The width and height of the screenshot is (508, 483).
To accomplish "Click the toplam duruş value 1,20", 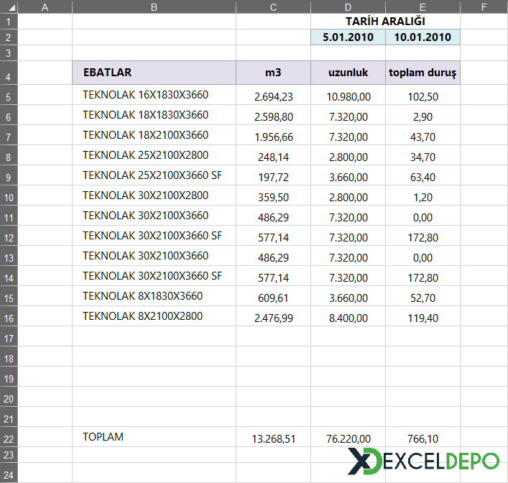I will click(x=422, y=197).
